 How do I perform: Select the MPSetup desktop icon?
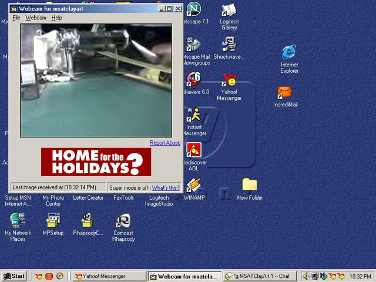53,220
